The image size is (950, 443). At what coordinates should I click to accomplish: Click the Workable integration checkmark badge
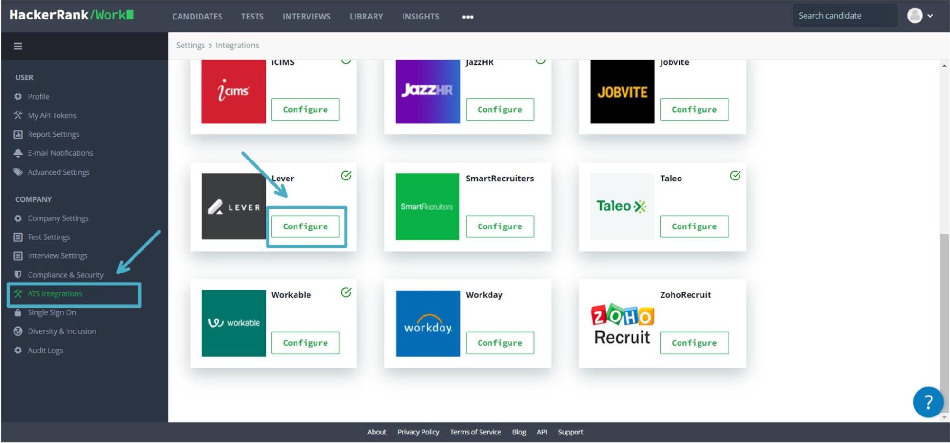pyautogui.click(x=346, y=292)
